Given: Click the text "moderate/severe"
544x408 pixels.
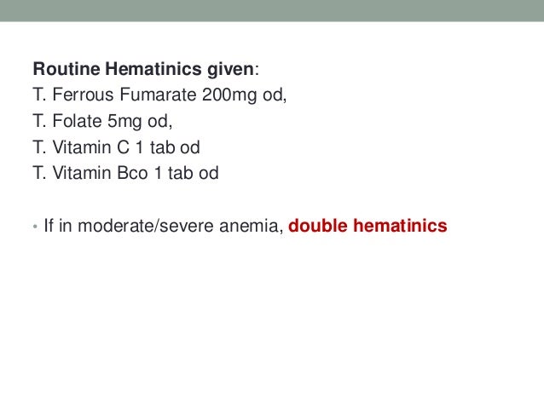Looking at the screenshot, I should tap(145, 226).
